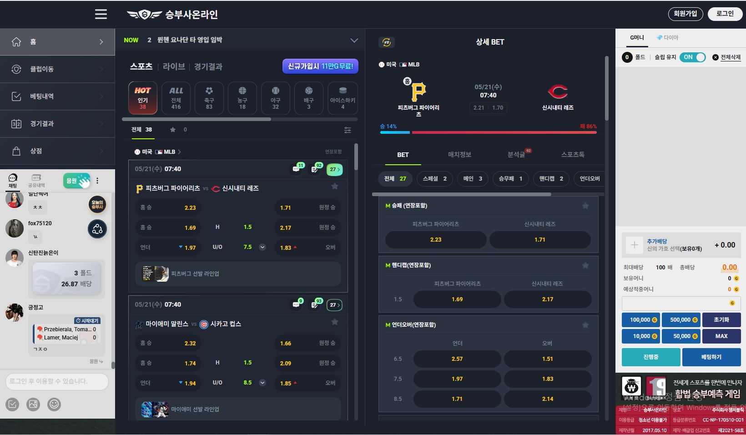
Task: Switch to the 라이브 tab
Action: click(174, 66)
